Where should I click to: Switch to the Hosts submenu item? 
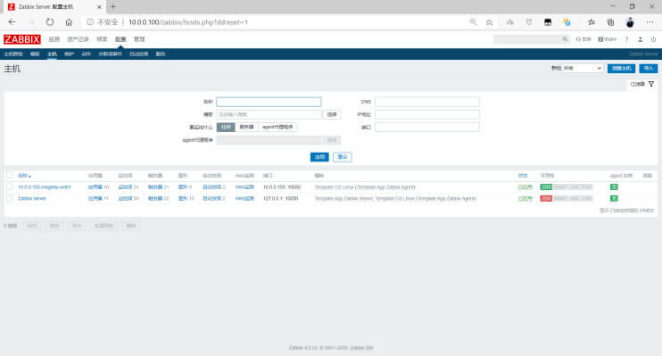(52, 54)
